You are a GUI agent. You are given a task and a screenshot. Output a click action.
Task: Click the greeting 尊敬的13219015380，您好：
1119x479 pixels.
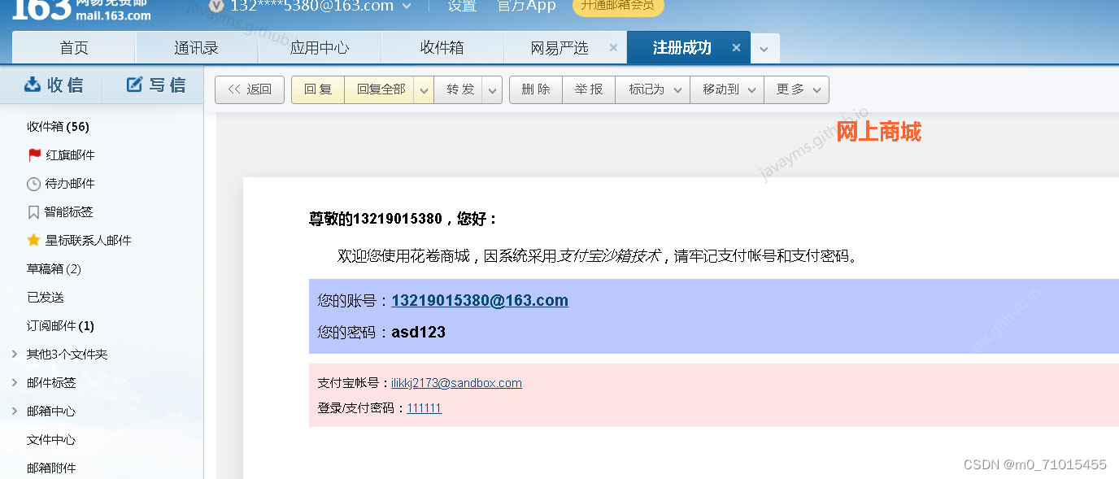[x=403, y=219]
